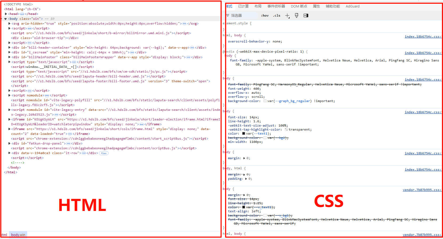Toggle the computed styles sidebar icon
This screenshot has height=239, width=443.
click(306, 15)
